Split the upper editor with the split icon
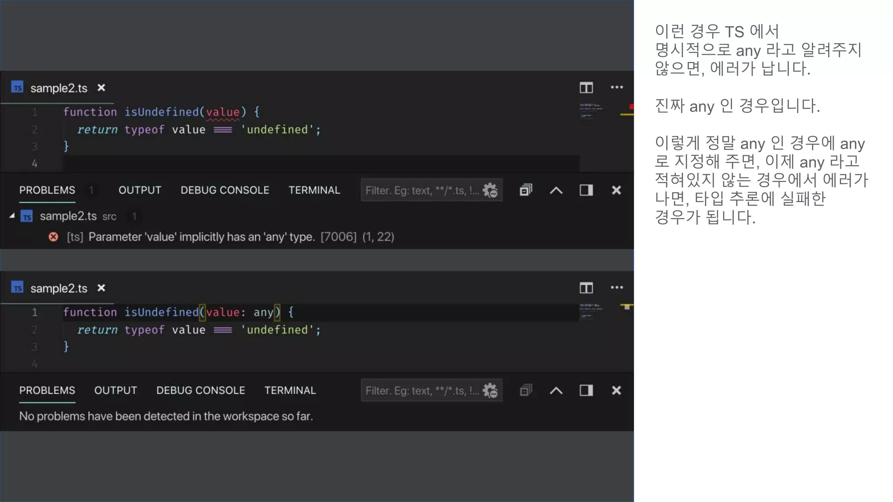Image resolution: width=893 pixels, height=502 pixels. 586,88
